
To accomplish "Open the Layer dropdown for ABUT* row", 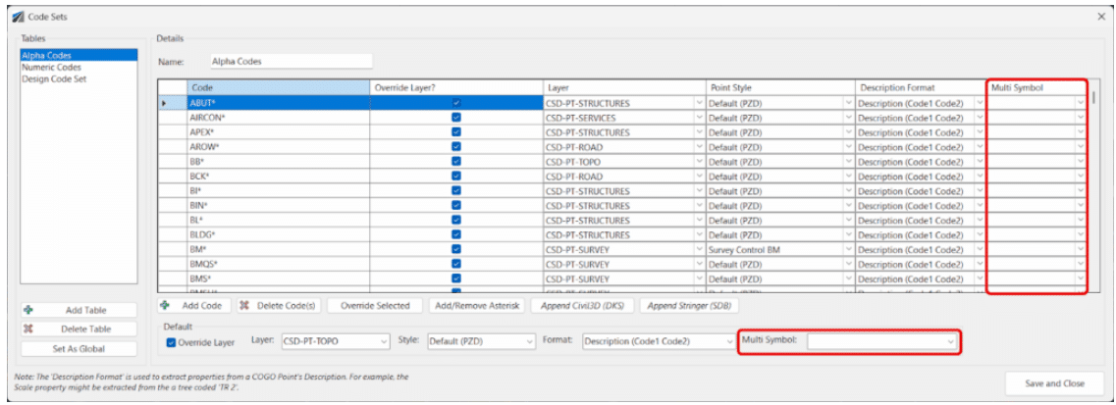I will click(x=698, y=103).
